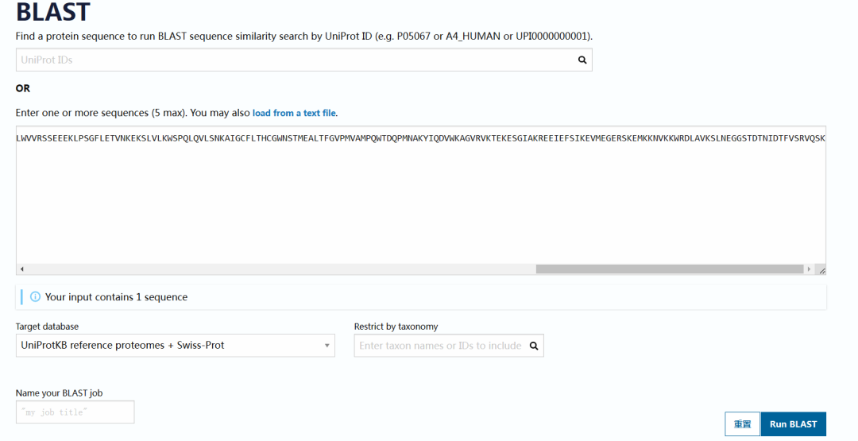Start the search with Run BLAST
Viewport: 858px width, 441px height.
794,424
